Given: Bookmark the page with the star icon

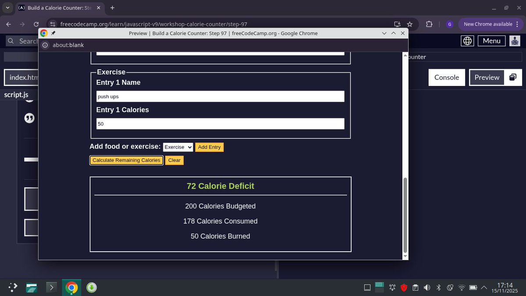Looking at the screenshot, I should 409,24.
